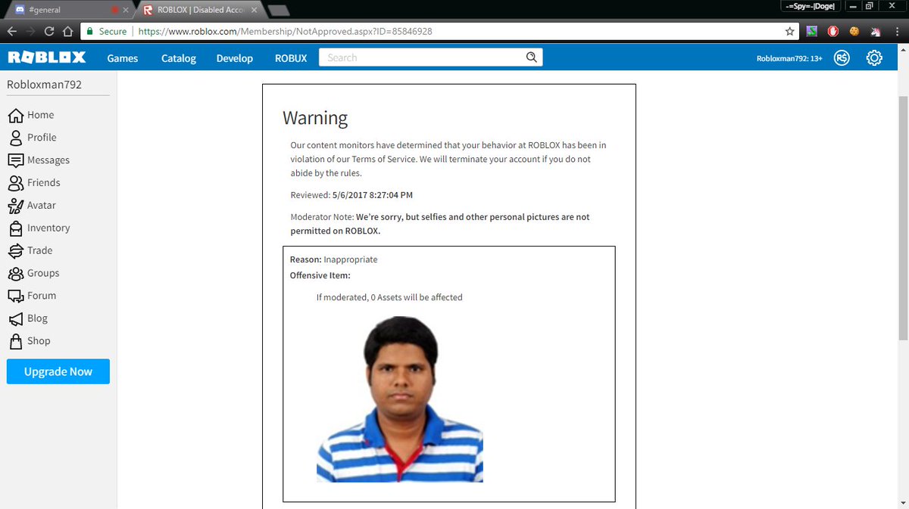Screen dimensions: 909x509
Task: Click the 'Reason: Inappropriate' text
Action: pyautogui.click(x=333, y=259)
